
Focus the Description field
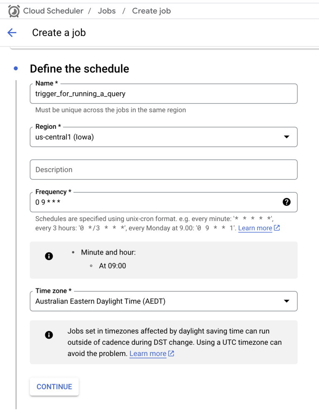[x=164, y=169]
